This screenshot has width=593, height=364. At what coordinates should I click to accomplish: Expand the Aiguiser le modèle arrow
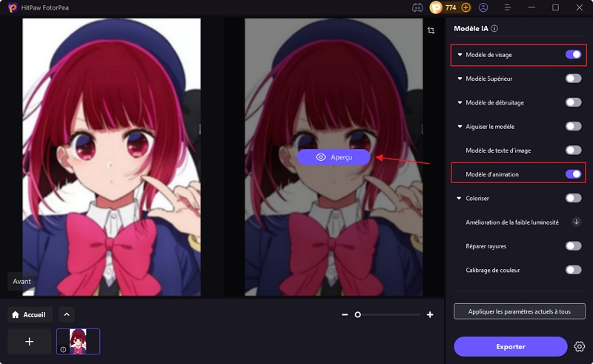point(460,126)
